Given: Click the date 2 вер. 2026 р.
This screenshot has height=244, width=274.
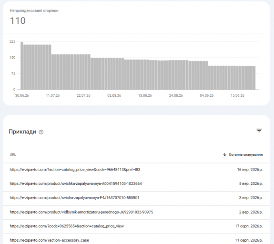Looking at the screenshot, I should coord(251,212).
